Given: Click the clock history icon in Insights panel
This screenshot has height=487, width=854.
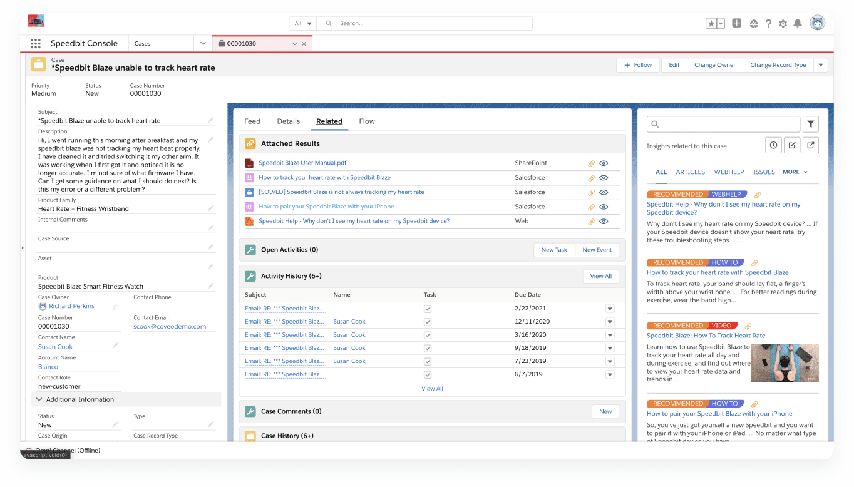Looking at the screenshot, I should (x=774, y=145).
